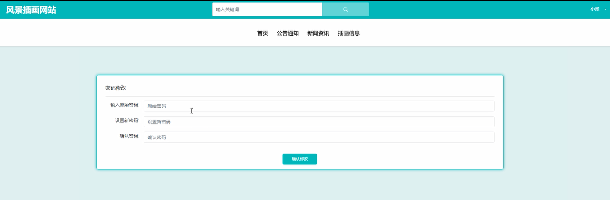Open the 插画信息 menu item
The height and width of the screenshot is (200, 610).
[x=349, y=33]
